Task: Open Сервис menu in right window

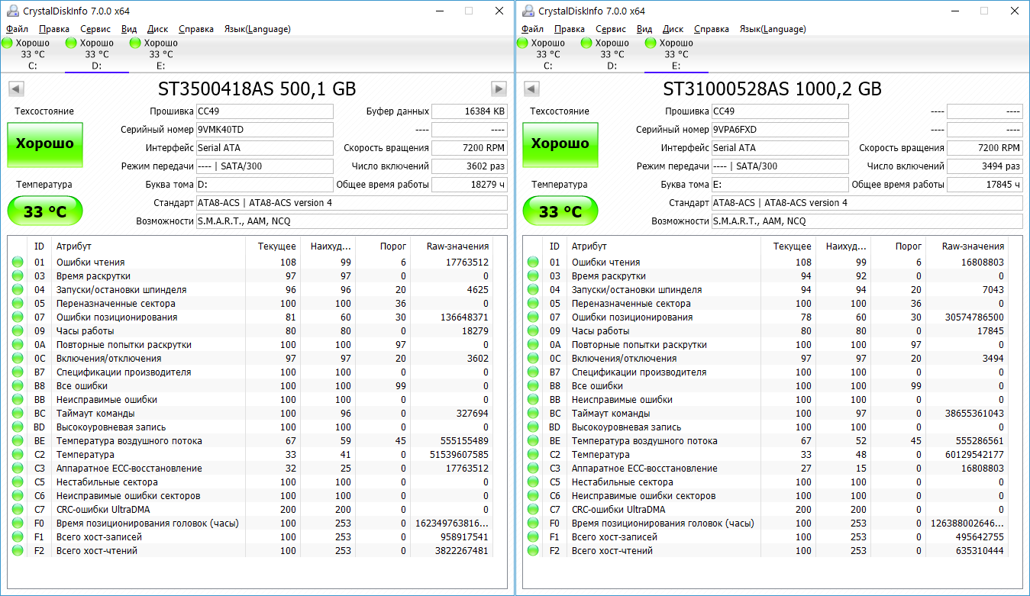Action: pos(610,29)
